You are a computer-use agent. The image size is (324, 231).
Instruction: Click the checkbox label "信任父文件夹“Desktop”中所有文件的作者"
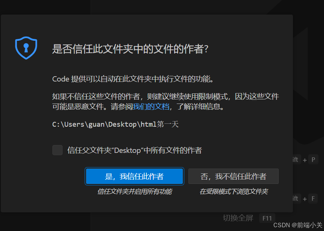tap(134, 150)
